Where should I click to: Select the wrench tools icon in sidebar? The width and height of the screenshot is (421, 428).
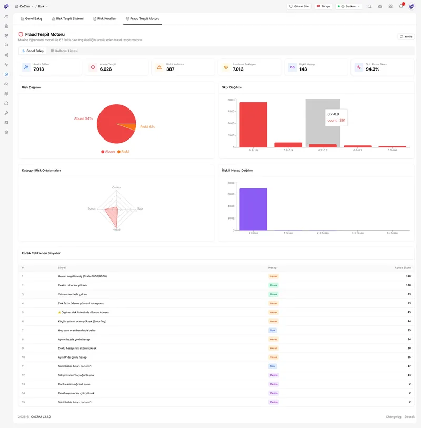tap(6, 113)
